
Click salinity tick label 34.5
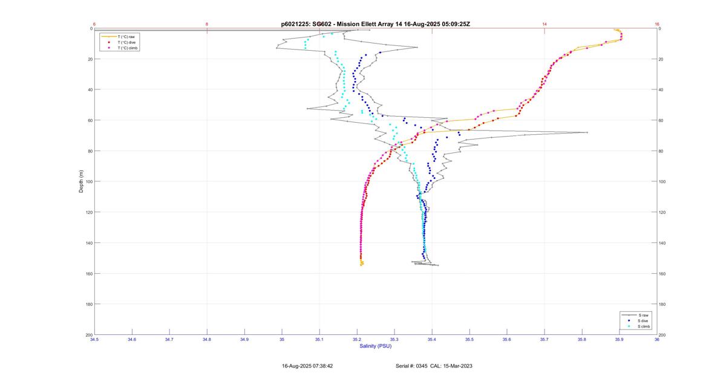(x=94, y=340)
